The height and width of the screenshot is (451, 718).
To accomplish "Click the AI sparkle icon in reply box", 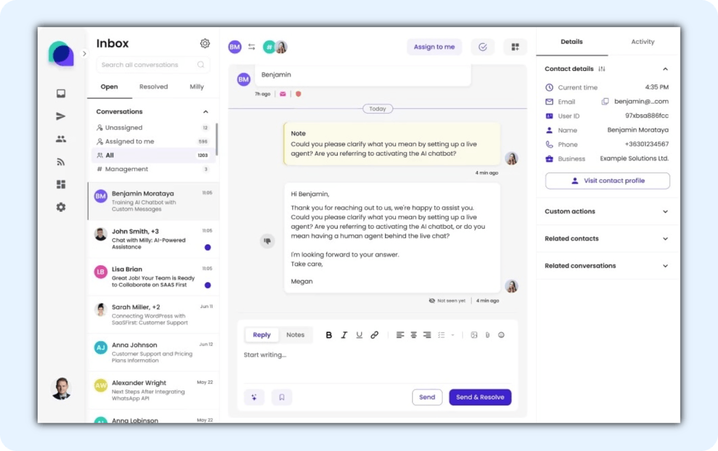I will coord(254,397).
